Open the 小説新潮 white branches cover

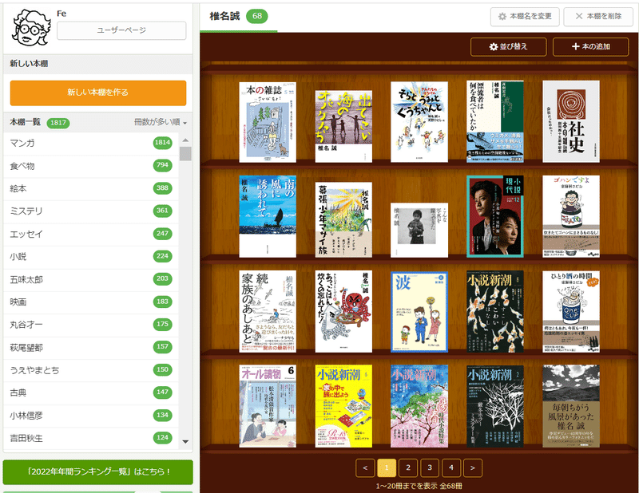[495, 406]
